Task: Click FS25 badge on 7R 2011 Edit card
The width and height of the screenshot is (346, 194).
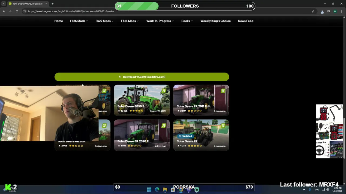Action: click(223, 91)
